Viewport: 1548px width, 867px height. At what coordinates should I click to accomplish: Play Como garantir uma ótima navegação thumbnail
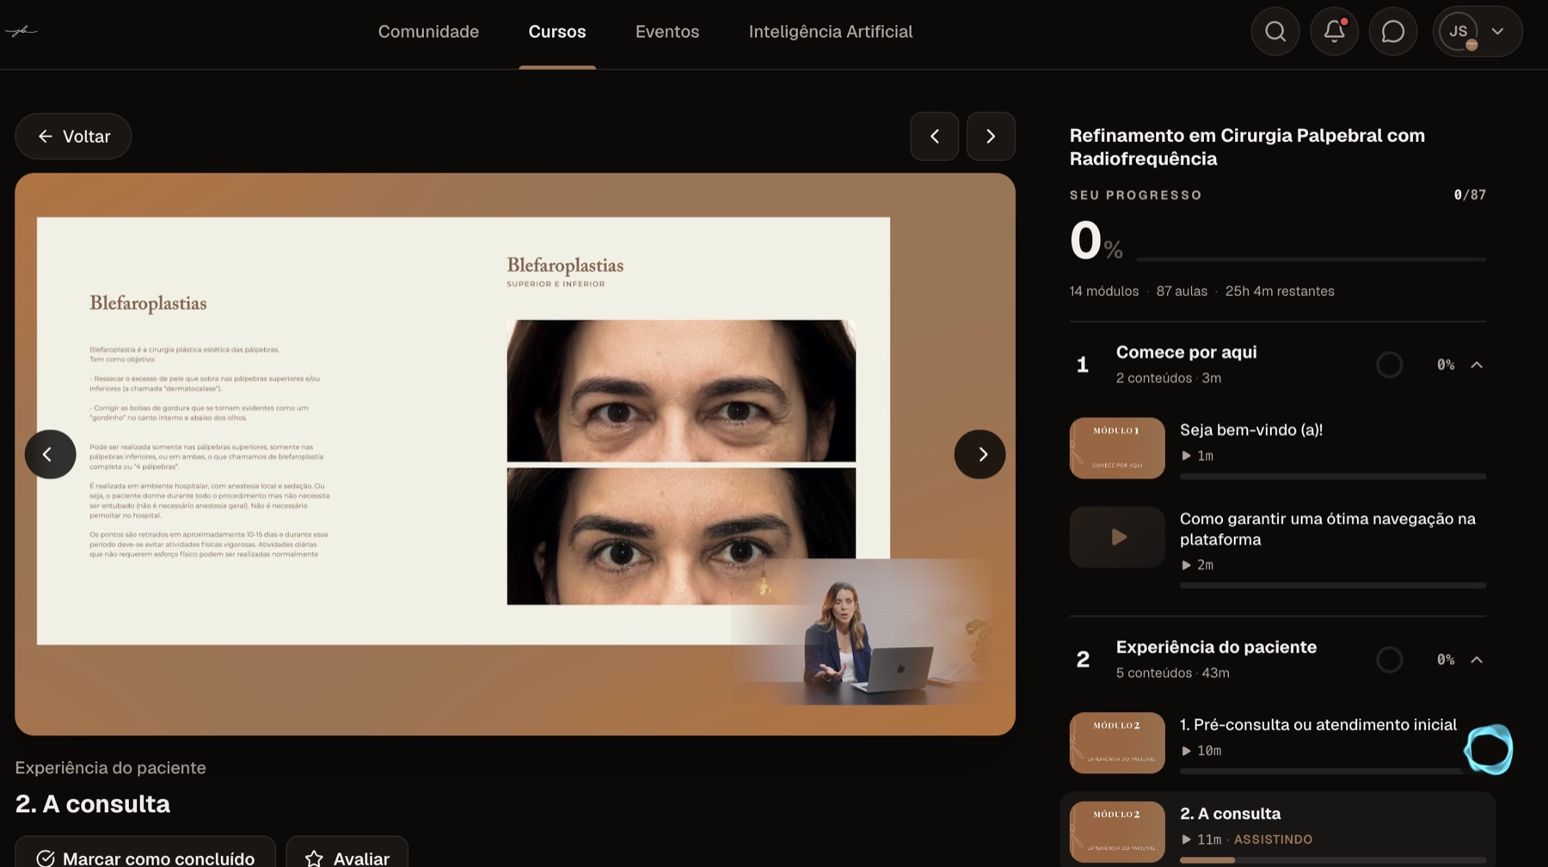point(1117,537)
